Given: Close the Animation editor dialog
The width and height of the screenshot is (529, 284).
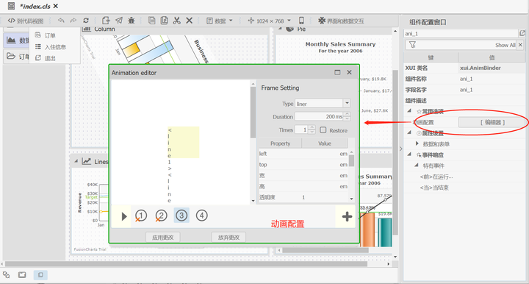Looking at the screenshot, I should click(x=349, y=72).
